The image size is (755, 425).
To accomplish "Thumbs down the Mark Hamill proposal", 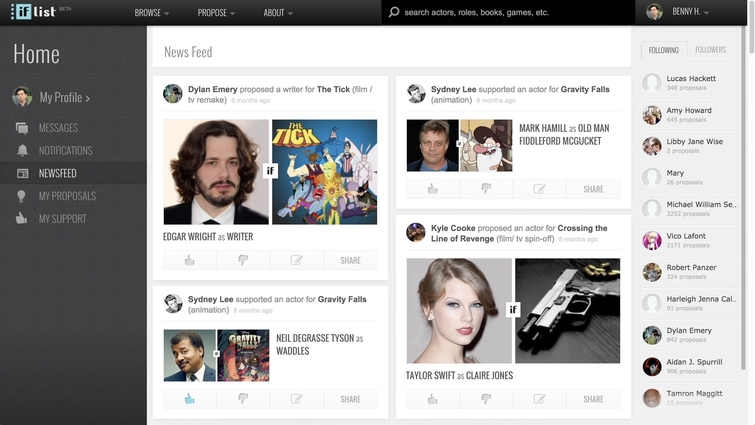I will [486, 189].
